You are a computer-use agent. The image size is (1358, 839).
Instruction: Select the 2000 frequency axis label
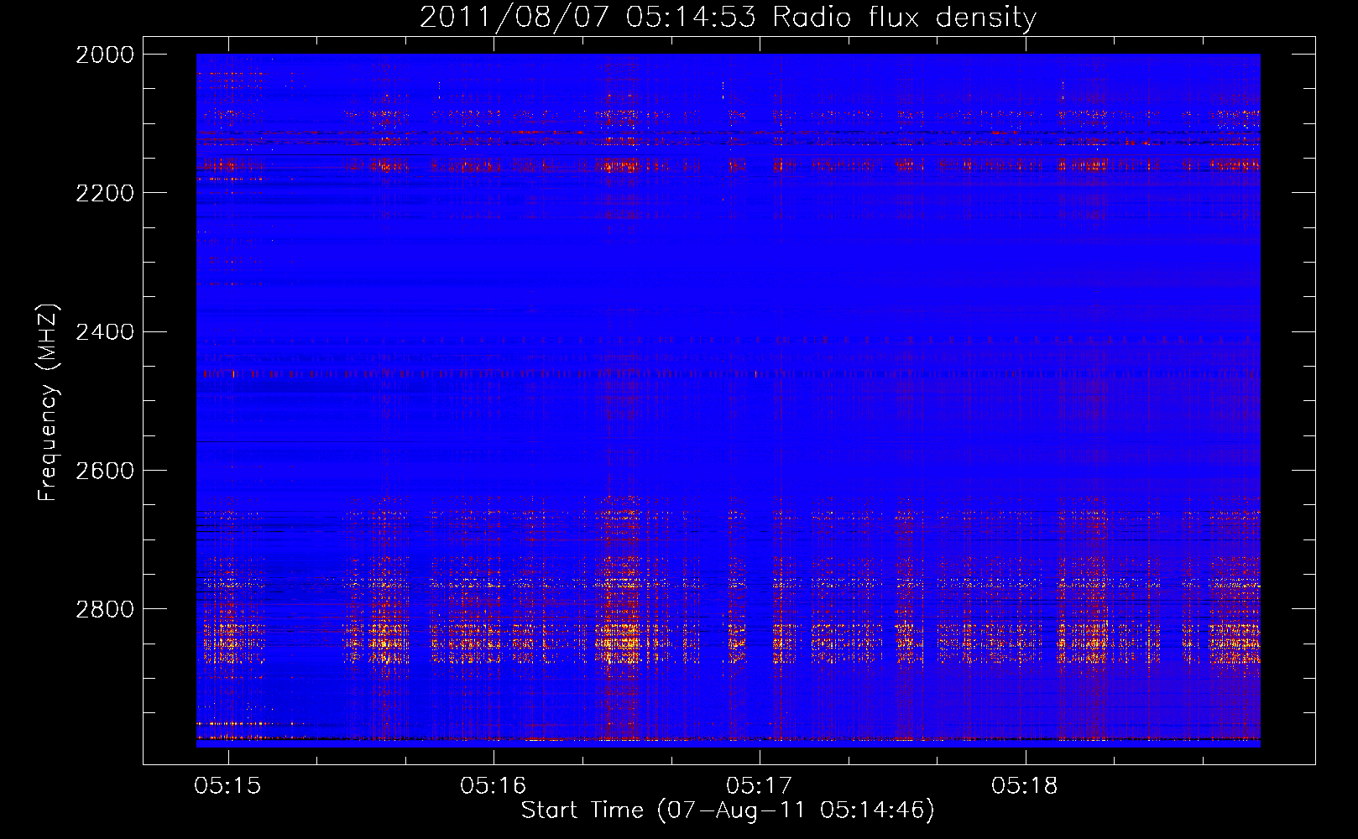pos(105,55)
